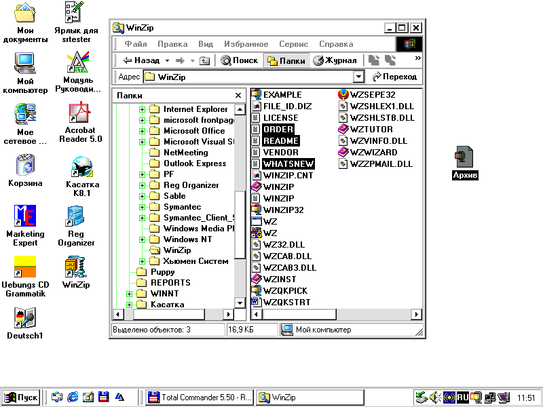
Task: Open the Файл menu
Action: 135,44
